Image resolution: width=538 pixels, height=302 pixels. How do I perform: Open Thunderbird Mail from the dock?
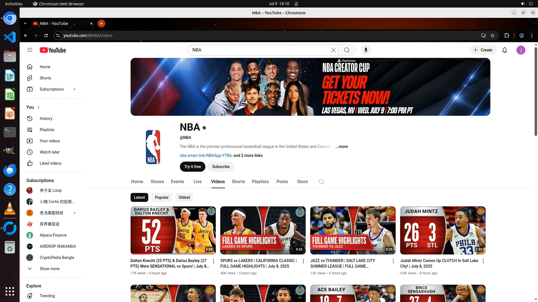[x=10, y=170]
